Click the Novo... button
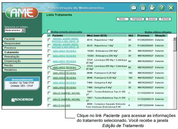 coord(122,19)
